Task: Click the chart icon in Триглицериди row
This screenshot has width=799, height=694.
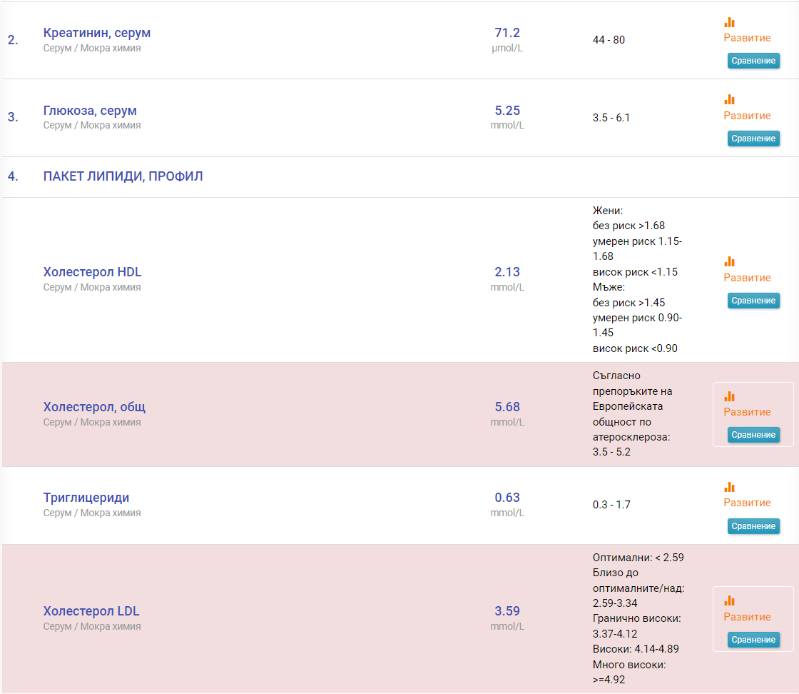Action: [x=729, y=487]
